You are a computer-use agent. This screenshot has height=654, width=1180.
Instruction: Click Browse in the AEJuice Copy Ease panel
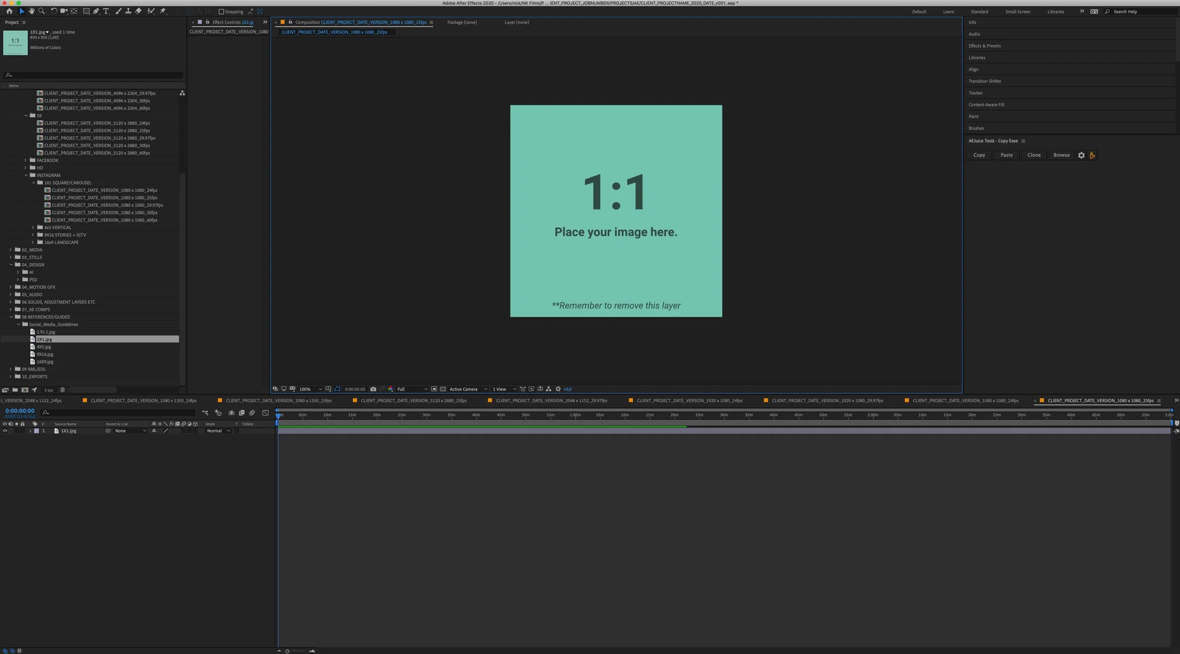[1061, 155]
